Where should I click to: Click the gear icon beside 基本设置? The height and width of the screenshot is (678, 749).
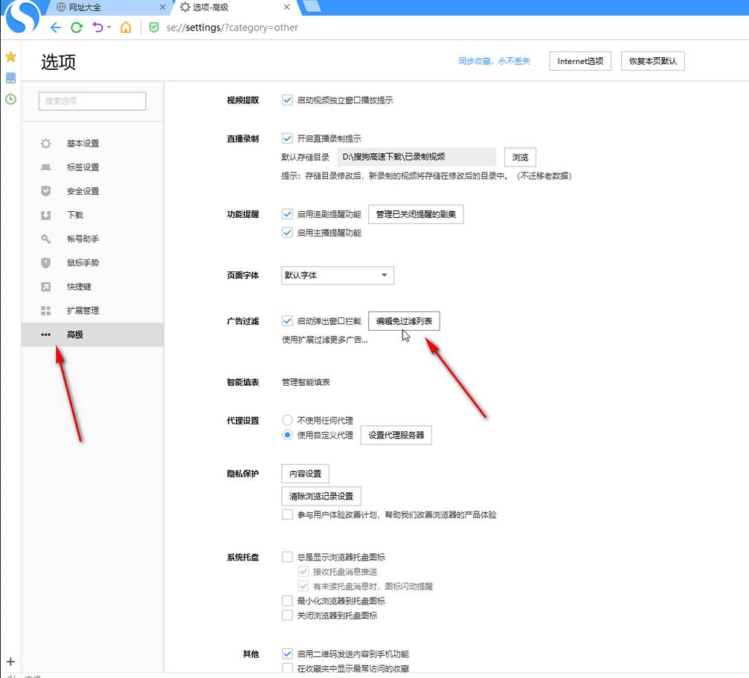coord(46,143)
